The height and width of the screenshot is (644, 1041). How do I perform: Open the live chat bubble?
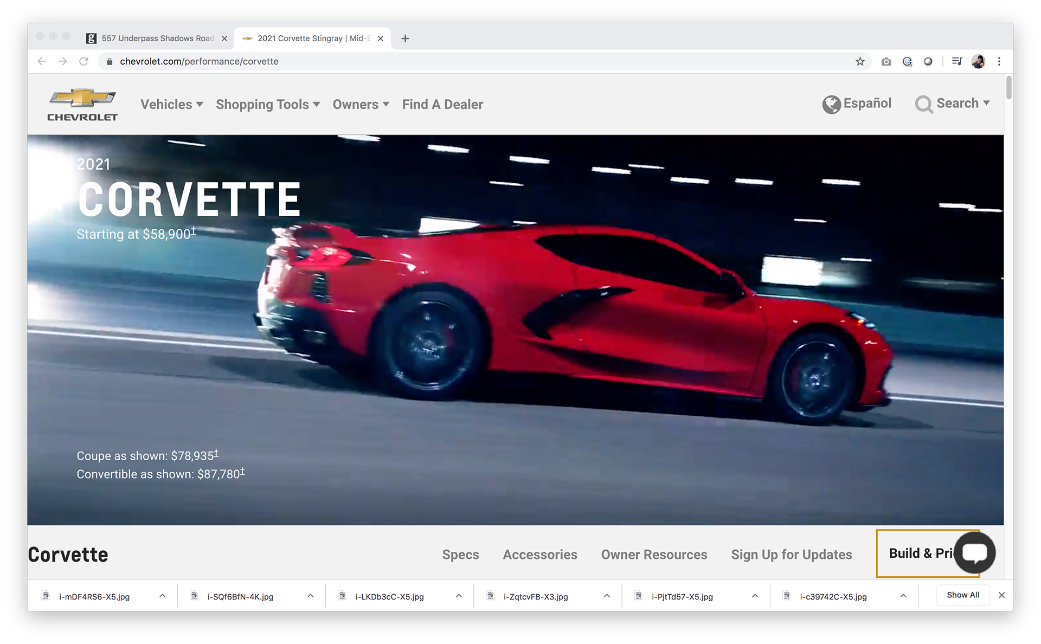tap(975, 552)
